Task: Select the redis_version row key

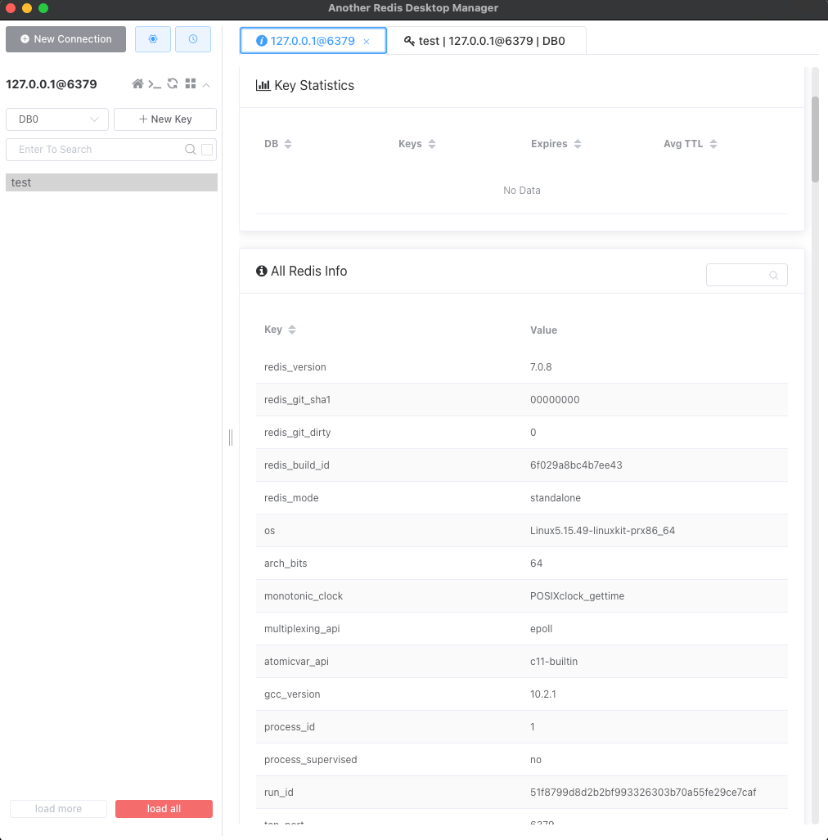Action: click(x=295, y=367)
